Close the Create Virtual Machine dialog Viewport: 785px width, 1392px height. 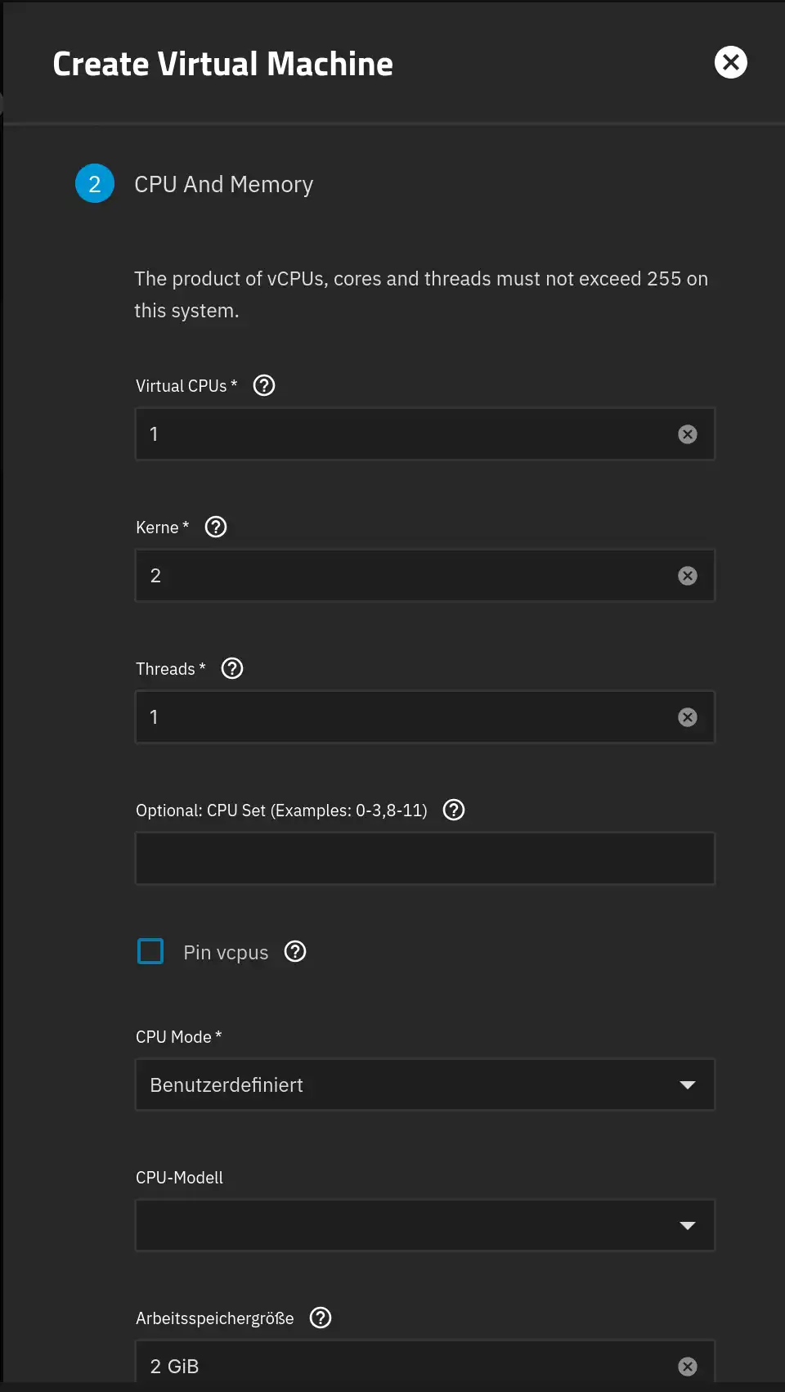pyautogui.click(x=731, y=62)
